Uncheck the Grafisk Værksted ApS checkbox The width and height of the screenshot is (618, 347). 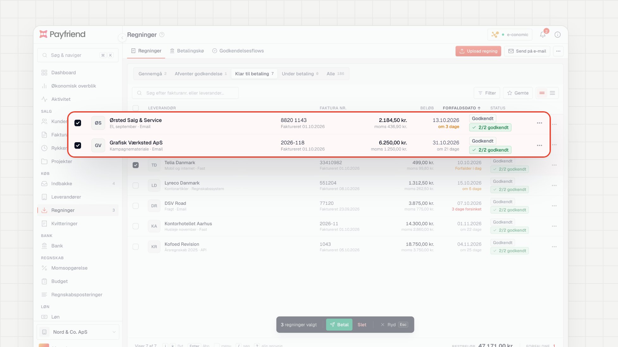pyautogui.click(x=78, y=145)
